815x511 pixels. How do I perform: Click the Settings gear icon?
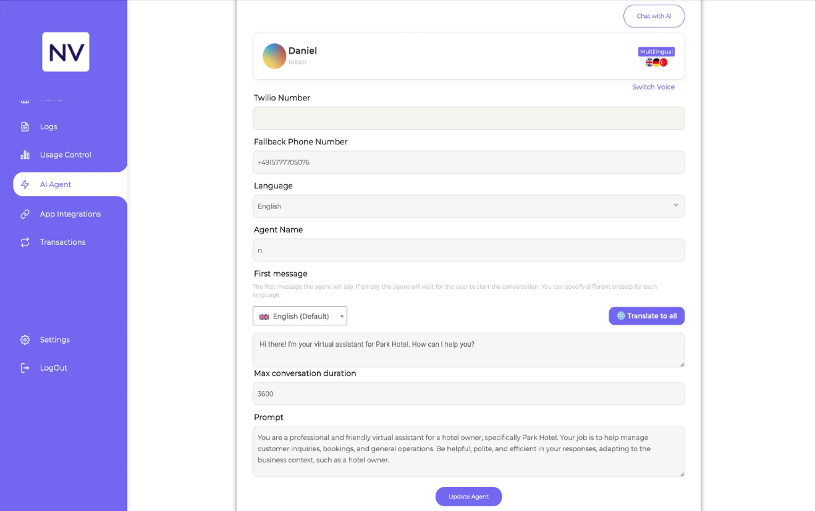tap(25, 339)
